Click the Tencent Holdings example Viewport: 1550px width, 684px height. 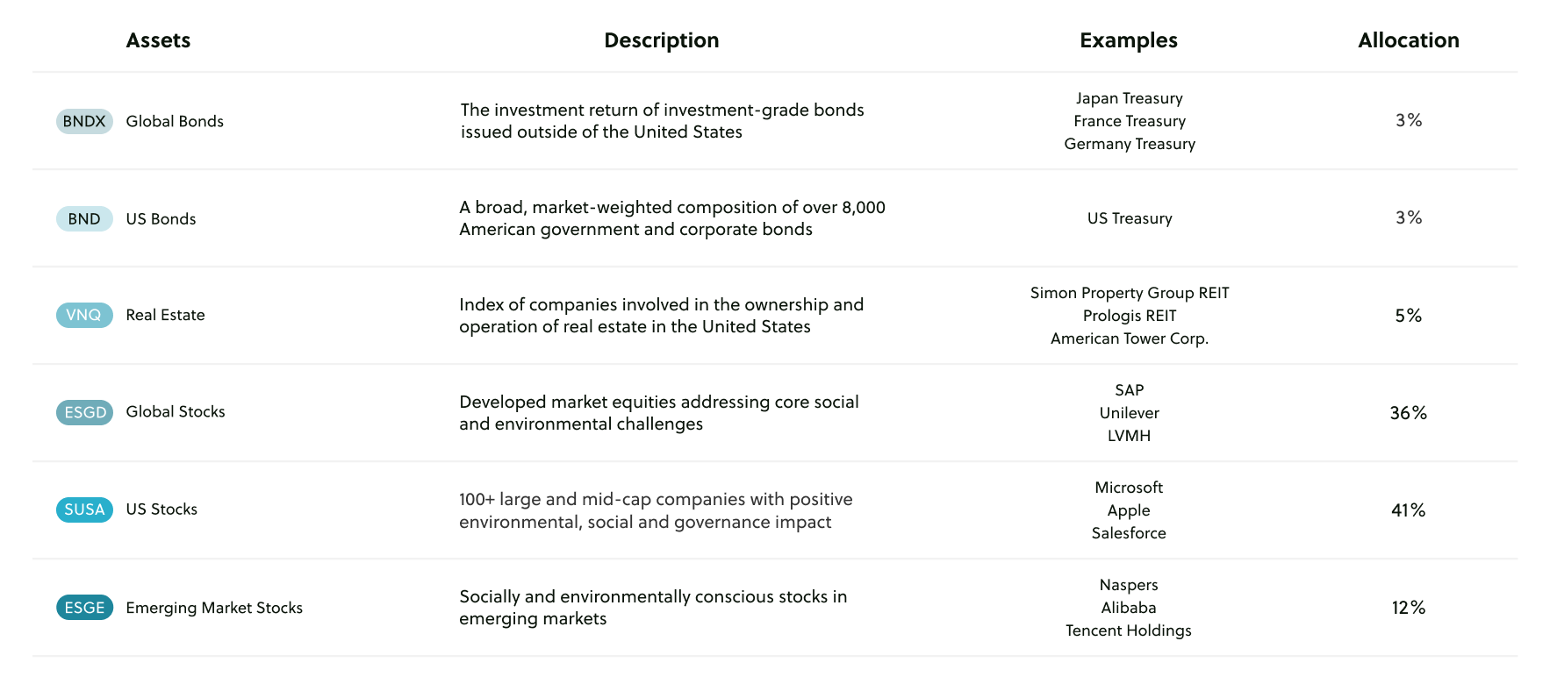(x=1128, y=631)
